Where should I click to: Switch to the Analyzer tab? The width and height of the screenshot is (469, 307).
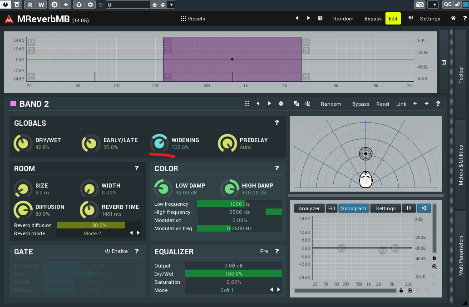[x=309, y=208]
